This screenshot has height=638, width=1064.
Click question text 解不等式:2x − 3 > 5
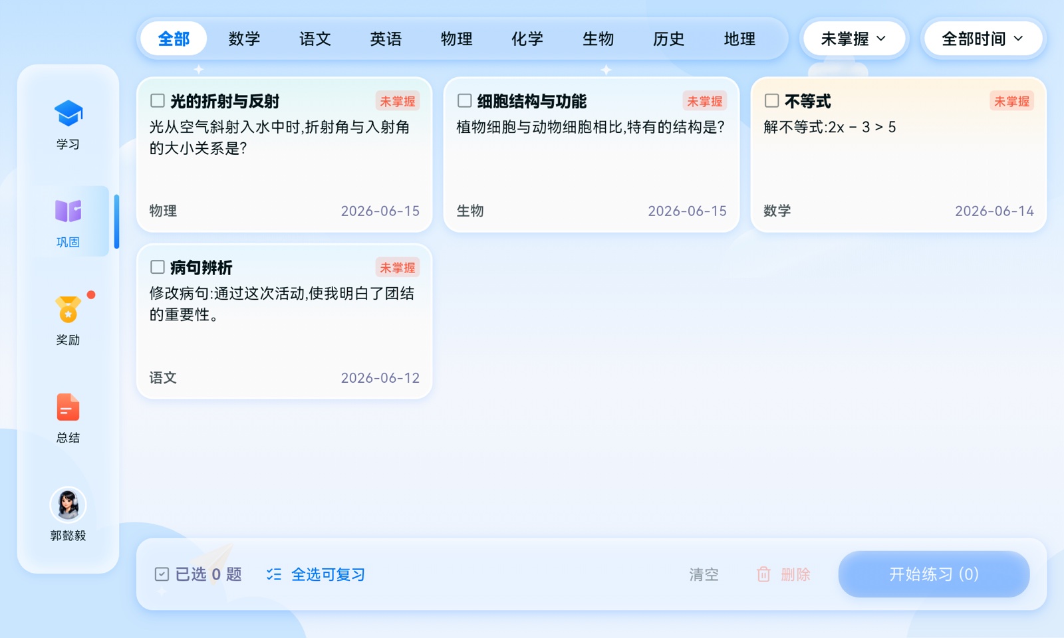[830, 127]
